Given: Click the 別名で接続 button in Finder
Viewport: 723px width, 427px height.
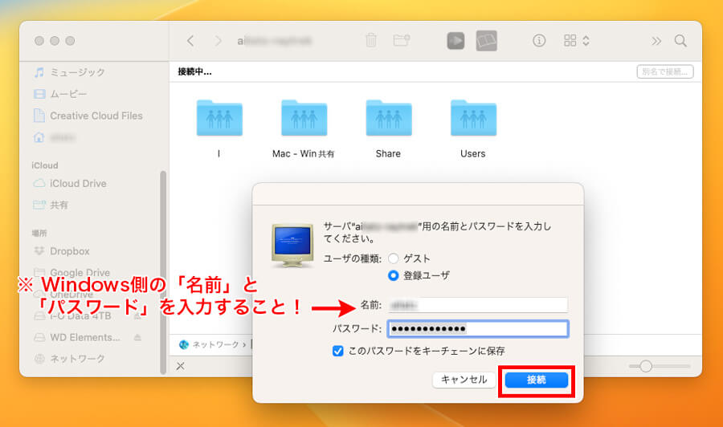Looking at the screenshot, I should tap(665, 72).
